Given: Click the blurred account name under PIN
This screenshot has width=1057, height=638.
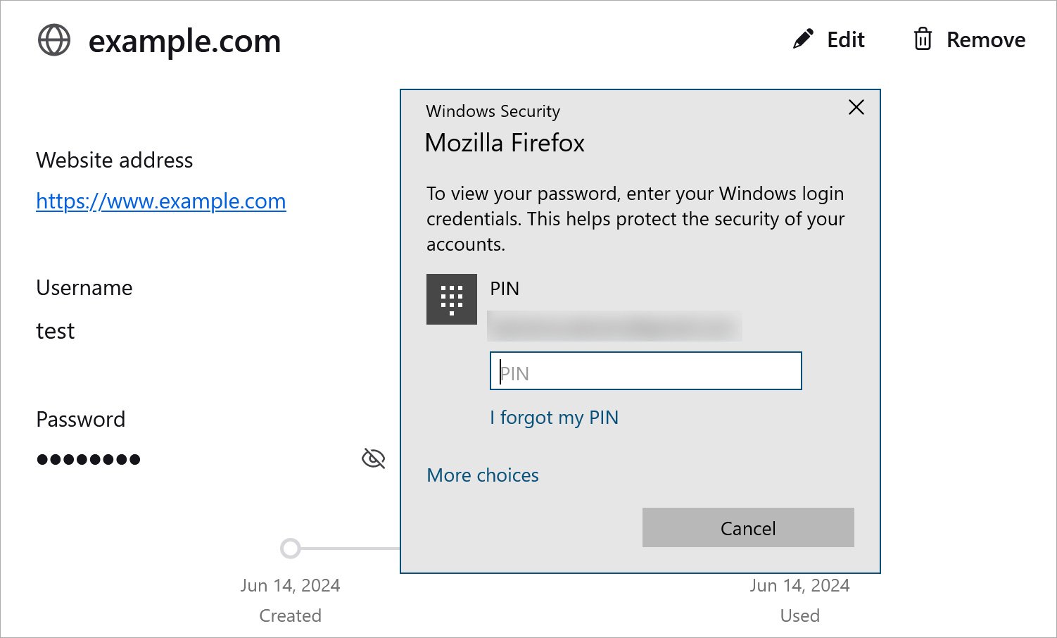Looking at the screenshot, I should click(614, 326).
